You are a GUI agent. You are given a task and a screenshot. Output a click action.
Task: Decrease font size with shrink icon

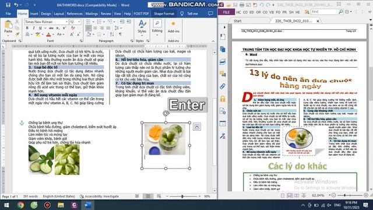pyautogui.click(x=78, y=34)
